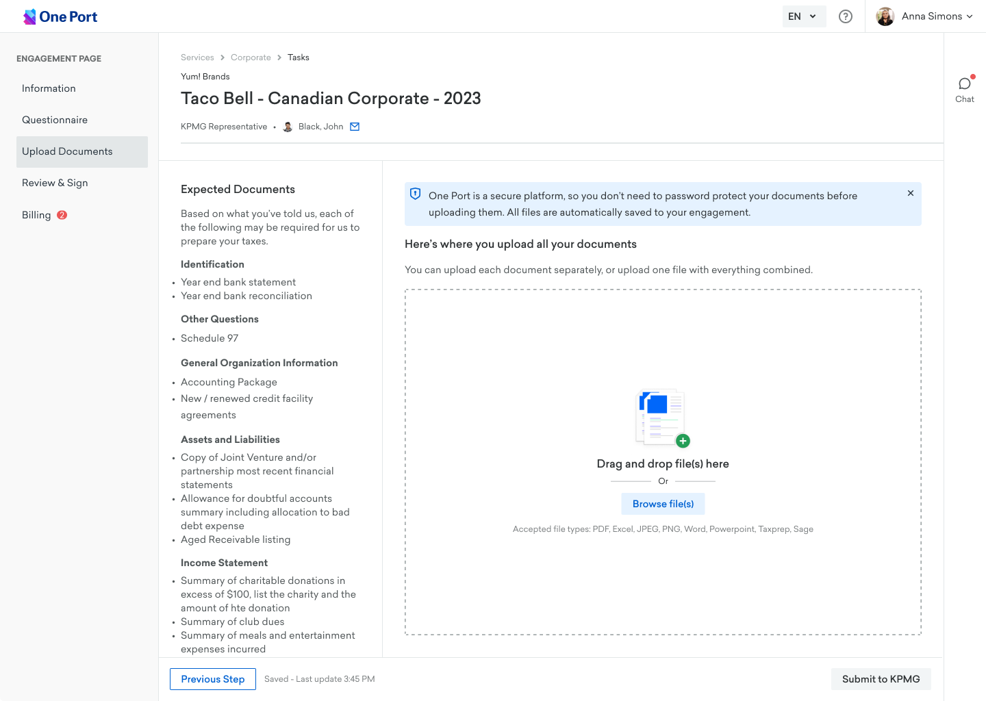Open the Questionnaire sidebar item
Image resolution: width=986 pixels, height=701 pixels.
pos(82,120)
